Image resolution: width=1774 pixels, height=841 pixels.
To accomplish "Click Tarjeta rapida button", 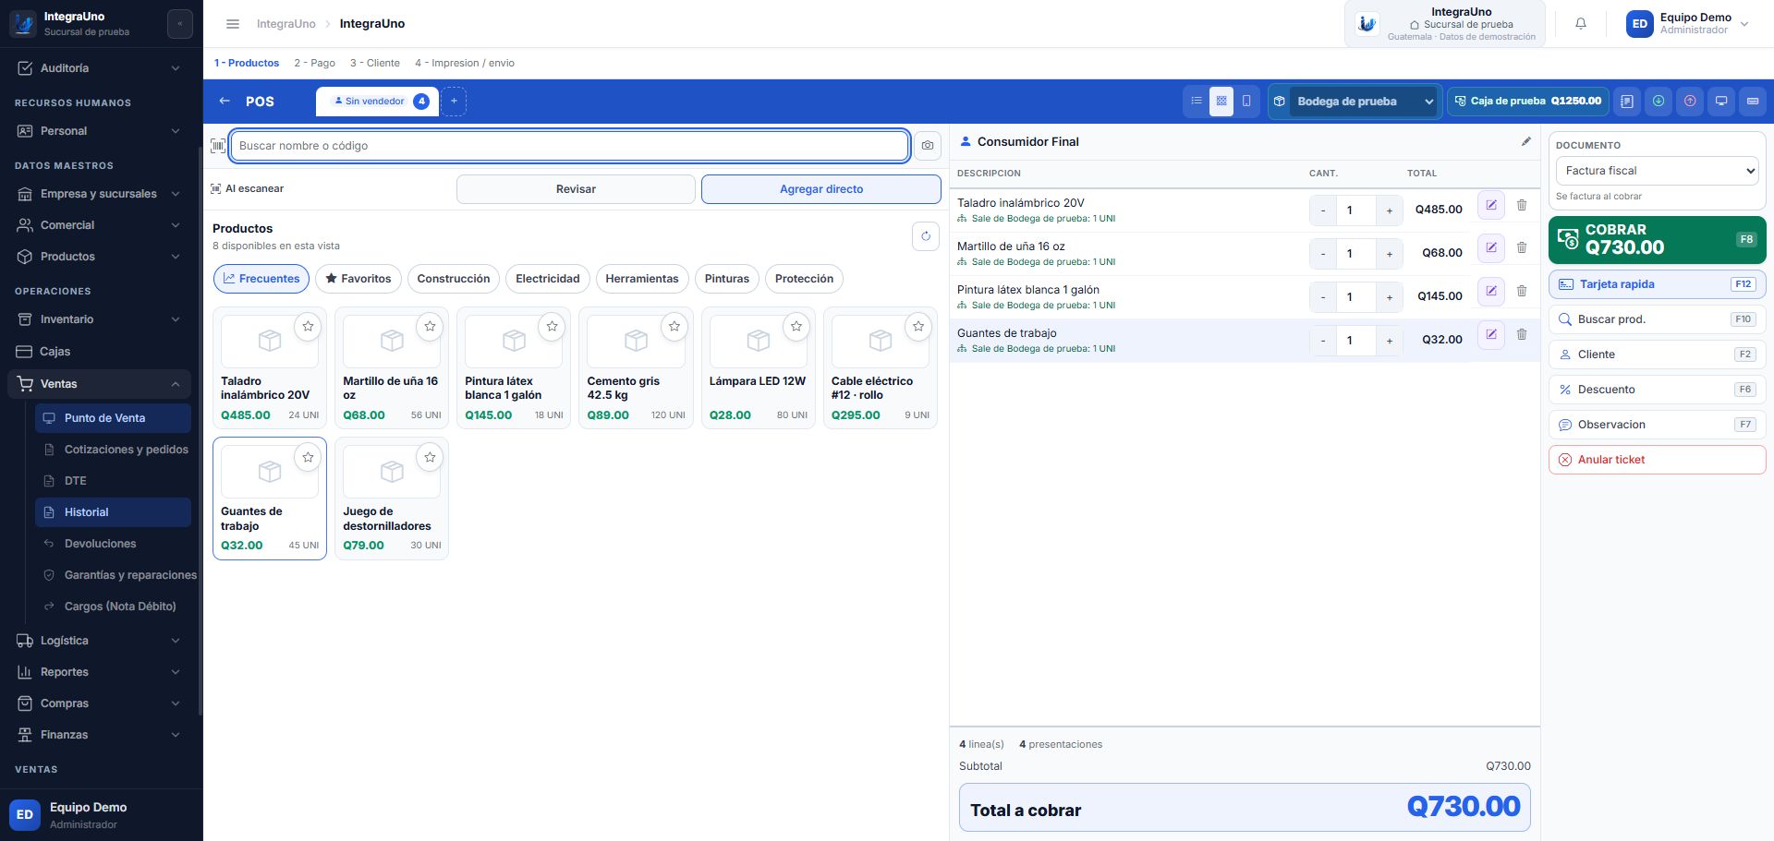I will coord(1657,284).
